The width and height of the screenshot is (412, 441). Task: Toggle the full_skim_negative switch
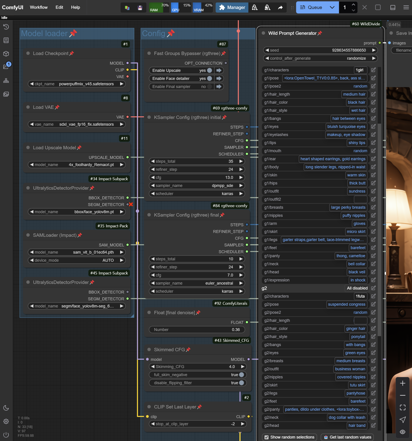coord(241,375)
